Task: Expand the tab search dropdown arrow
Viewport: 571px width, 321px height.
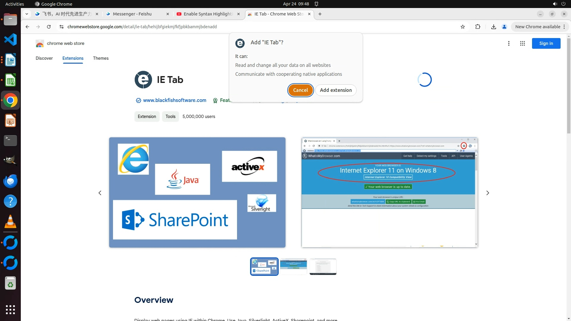Action: pyautogui.click(x=27, y=14)
